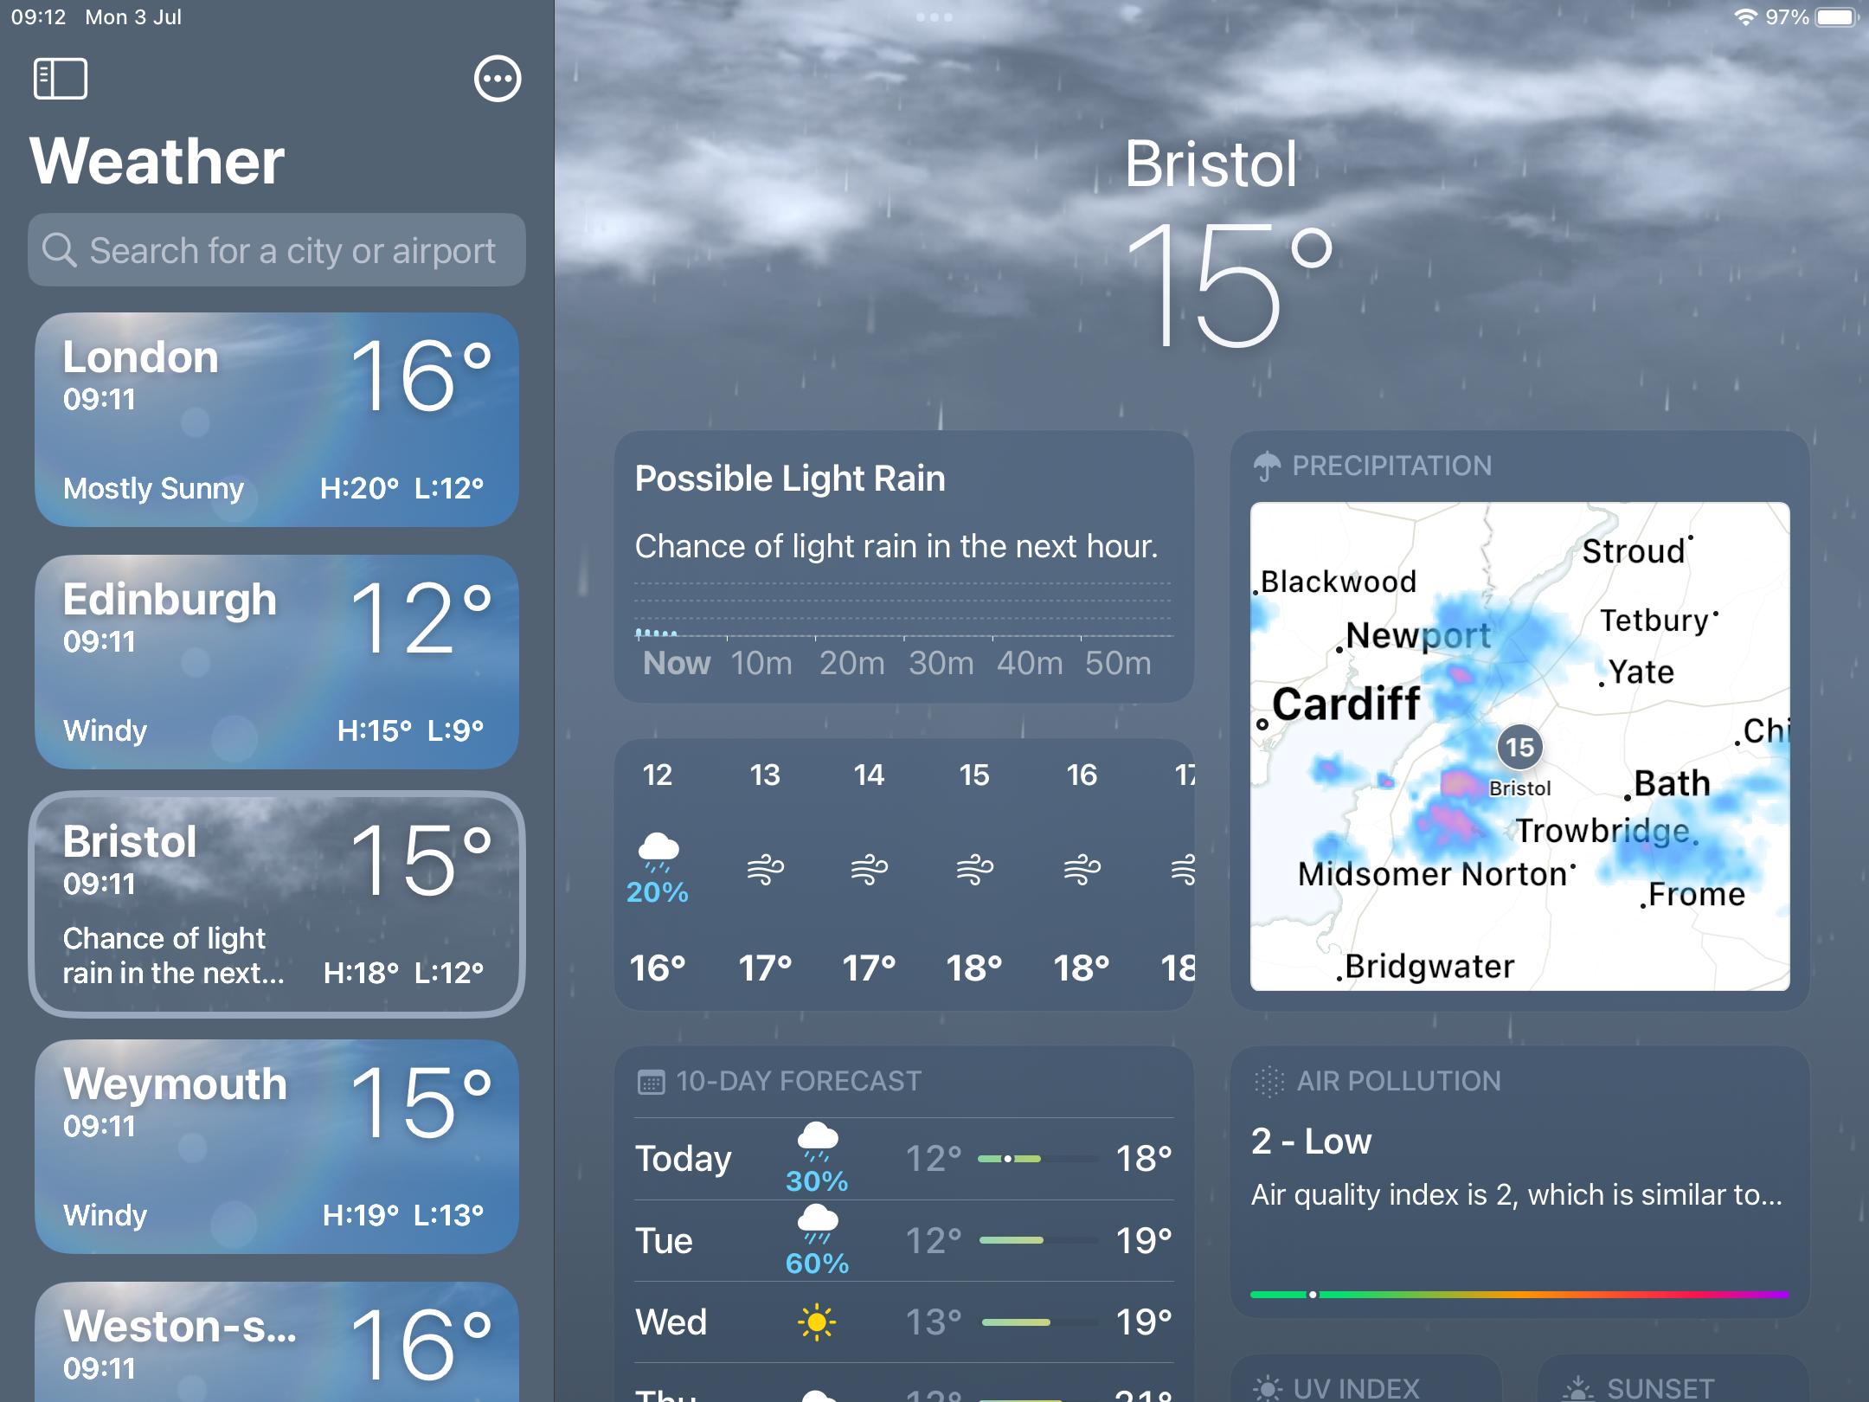Click the city or airport search field
Viewport: 1869px width, 1402px height.
click(277, 250)
